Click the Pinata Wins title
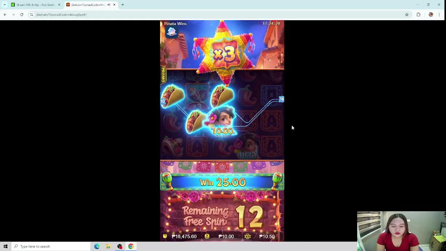The width and height of the screenshot is (446, 251). (x=175, y=24)
